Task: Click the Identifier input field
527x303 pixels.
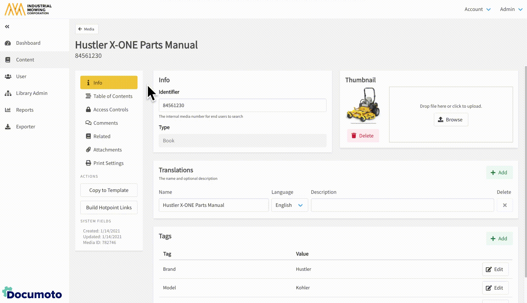Action: (242, 105)
